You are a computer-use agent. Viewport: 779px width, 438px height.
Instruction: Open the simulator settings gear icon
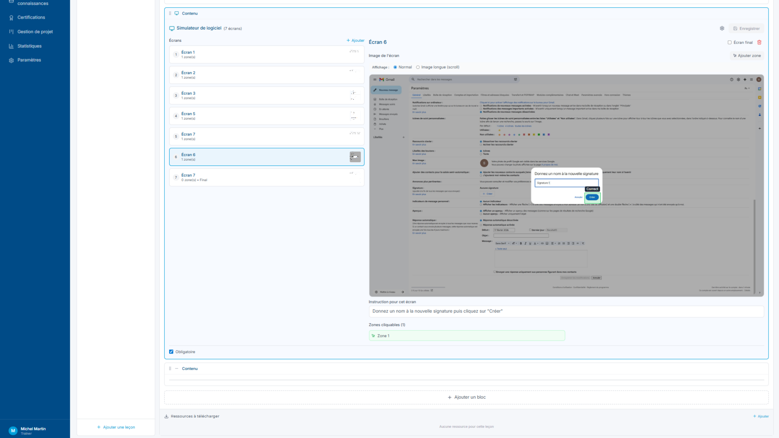click(722, 28)
